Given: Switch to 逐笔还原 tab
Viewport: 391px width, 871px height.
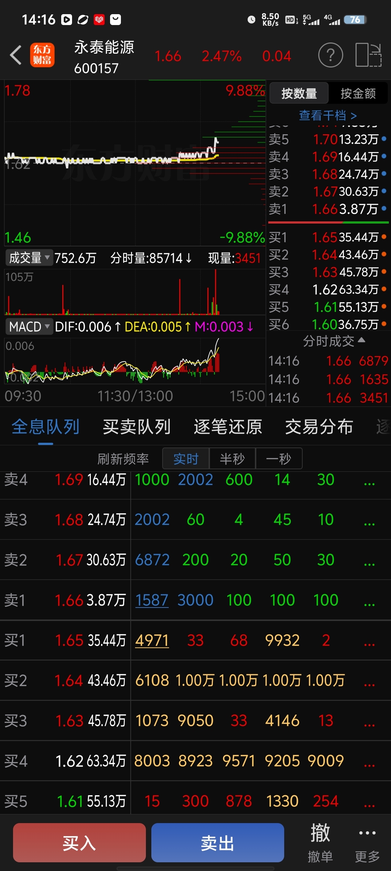Looking at the screenshot, I should click(228, 427).
